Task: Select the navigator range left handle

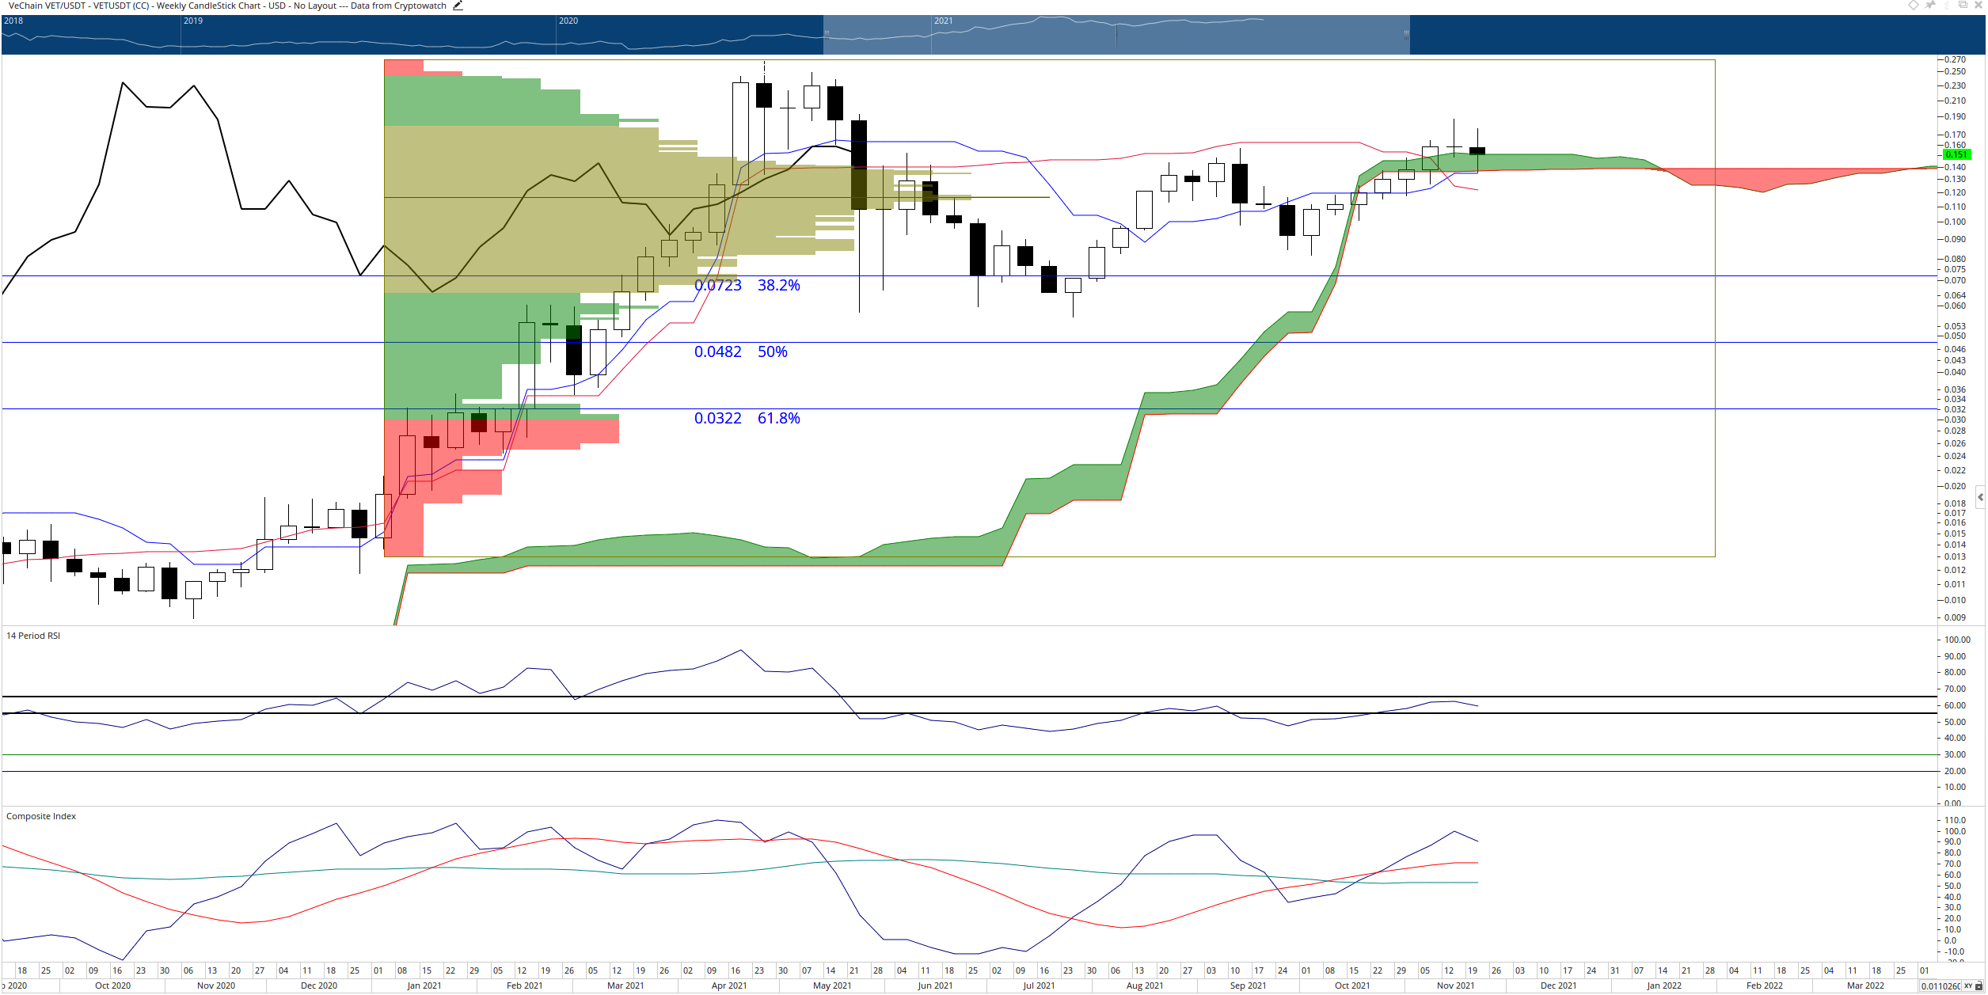Action: point(826,34)
